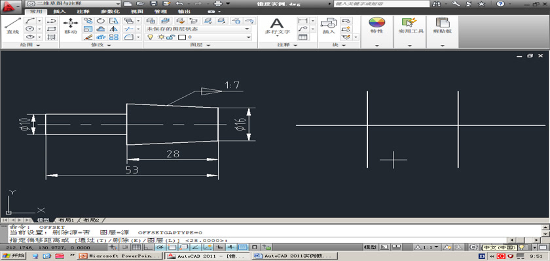Screen dimensions: 550x261
Task: Switch to Microsoft PowerPoint taskbar button
Action: click(120, 256)
